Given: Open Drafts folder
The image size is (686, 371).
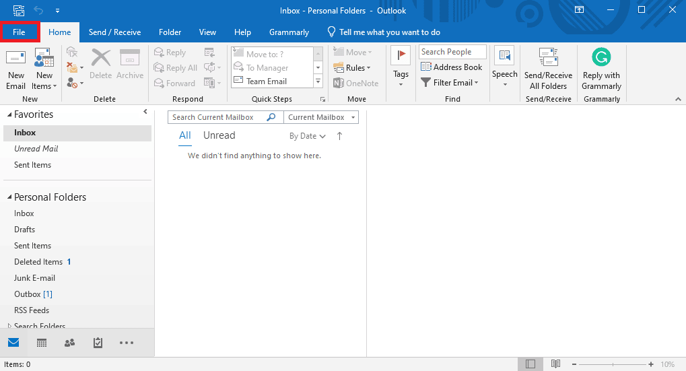Looking at the screenshot, I should click(24, 230).
